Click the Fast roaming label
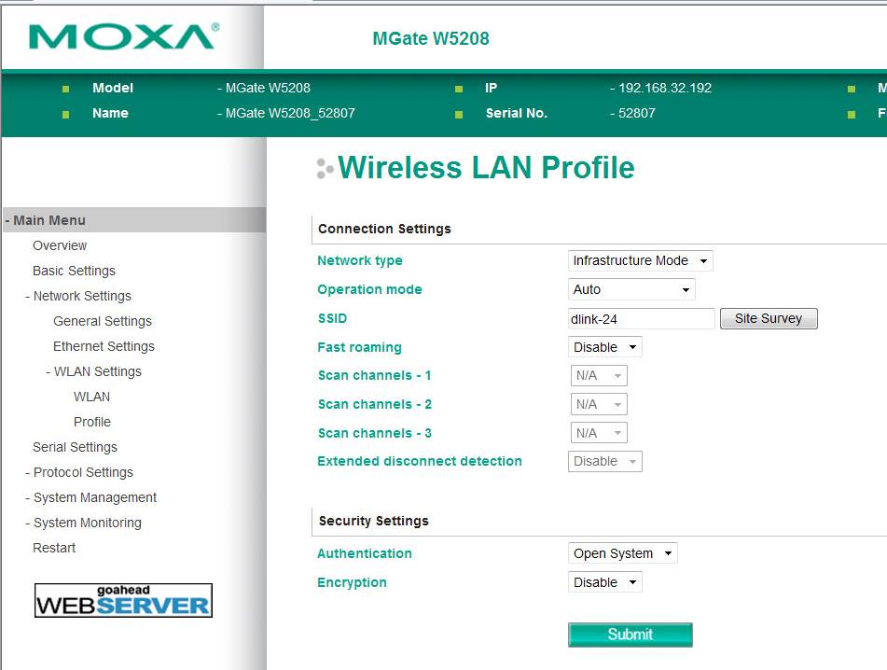 point(359,347)
